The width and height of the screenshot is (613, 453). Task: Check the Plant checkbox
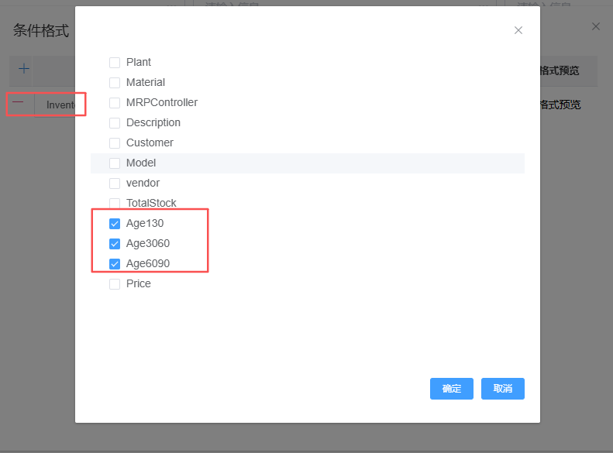[115, 63]
